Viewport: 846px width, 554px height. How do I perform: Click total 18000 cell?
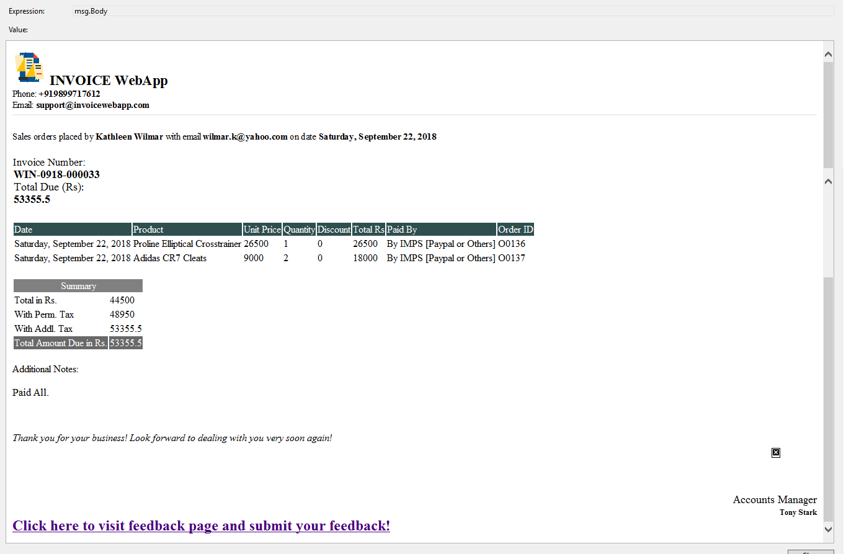(369, 258)
